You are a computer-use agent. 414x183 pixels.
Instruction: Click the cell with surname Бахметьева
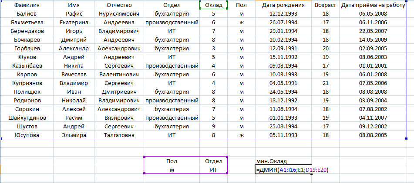click(27, 23)
